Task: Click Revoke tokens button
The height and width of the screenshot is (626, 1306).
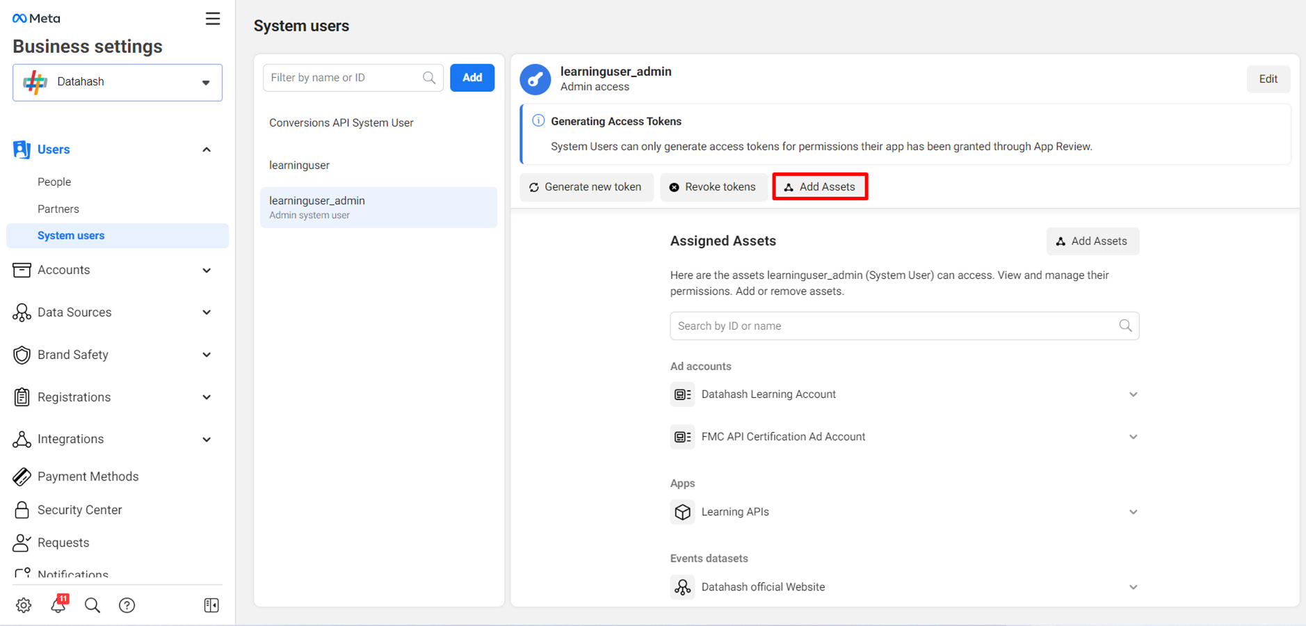Action: click(714, 187)
